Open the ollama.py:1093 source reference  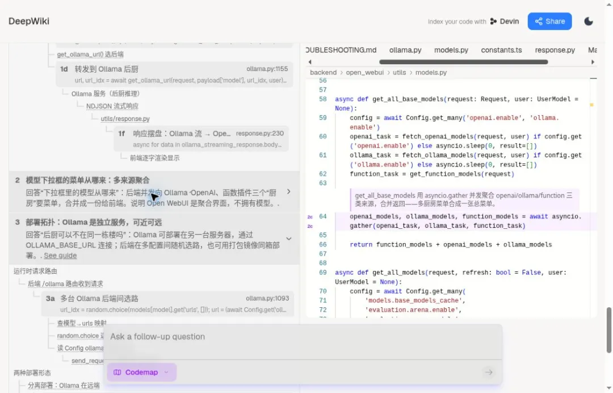click(267, 298)
